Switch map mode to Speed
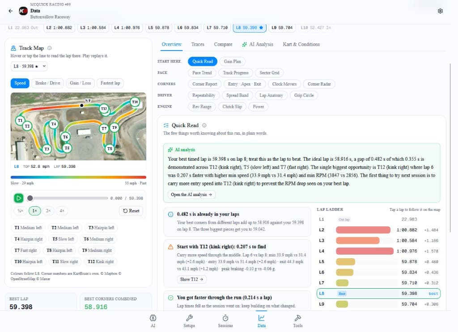The image size is (458, 332). (20, 83)
